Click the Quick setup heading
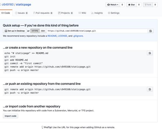This screenshot has width=162, height=132. 41,25
